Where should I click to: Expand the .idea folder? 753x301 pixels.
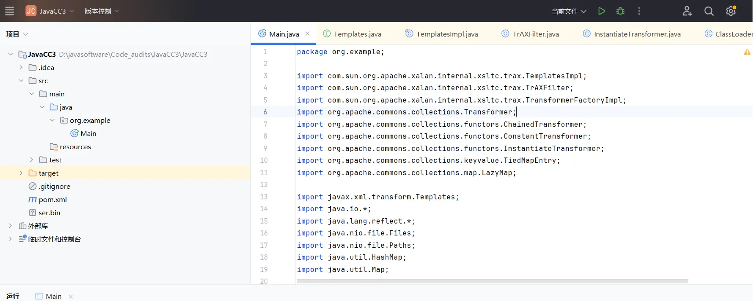pyautogui.click(x=21, y=67)
